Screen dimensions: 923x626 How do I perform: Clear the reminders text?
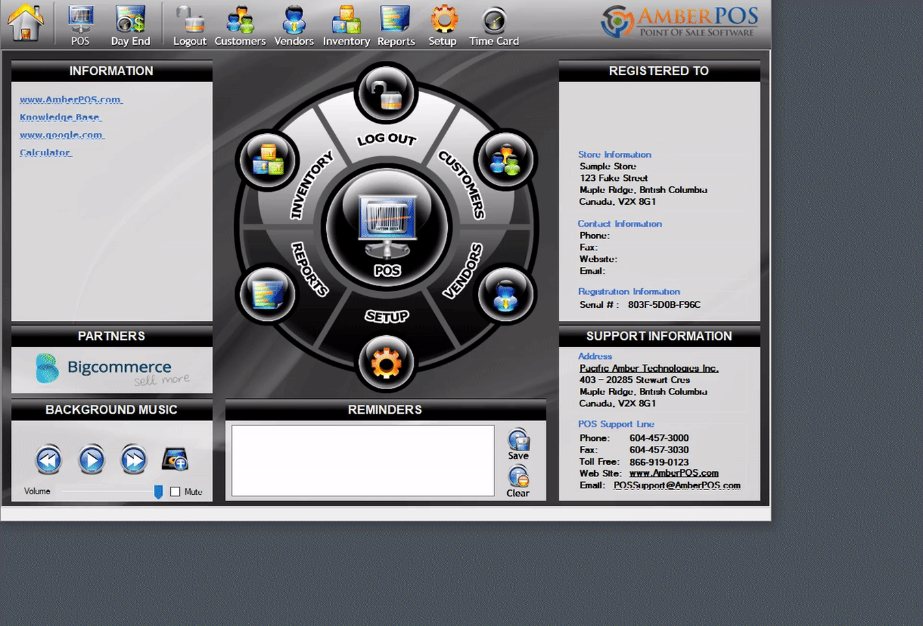pos(518,482)
